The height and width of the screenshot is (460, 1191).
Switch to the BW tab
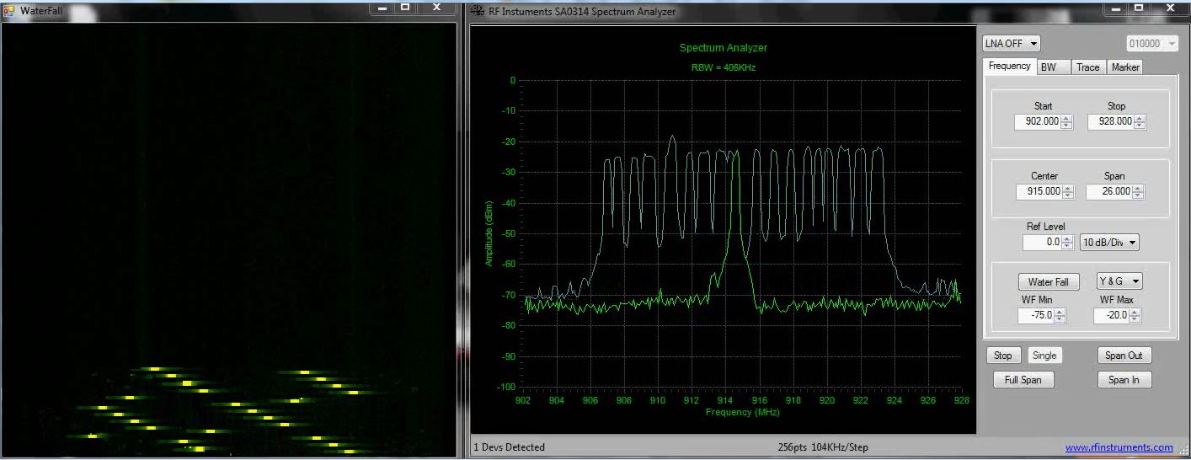pos(1053,67)
